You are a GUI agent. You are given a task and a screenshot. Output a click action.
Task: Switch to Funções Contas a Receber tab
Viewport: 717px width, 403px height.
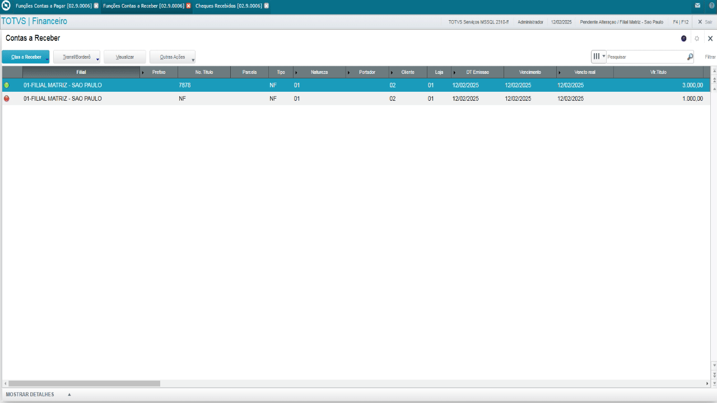click(143, 6)
